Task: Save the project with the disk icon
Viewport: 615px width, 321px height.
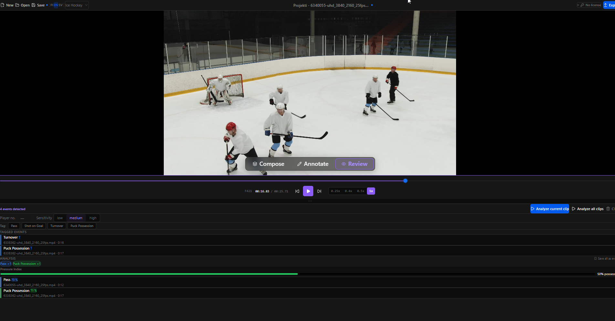Action: 34,5
